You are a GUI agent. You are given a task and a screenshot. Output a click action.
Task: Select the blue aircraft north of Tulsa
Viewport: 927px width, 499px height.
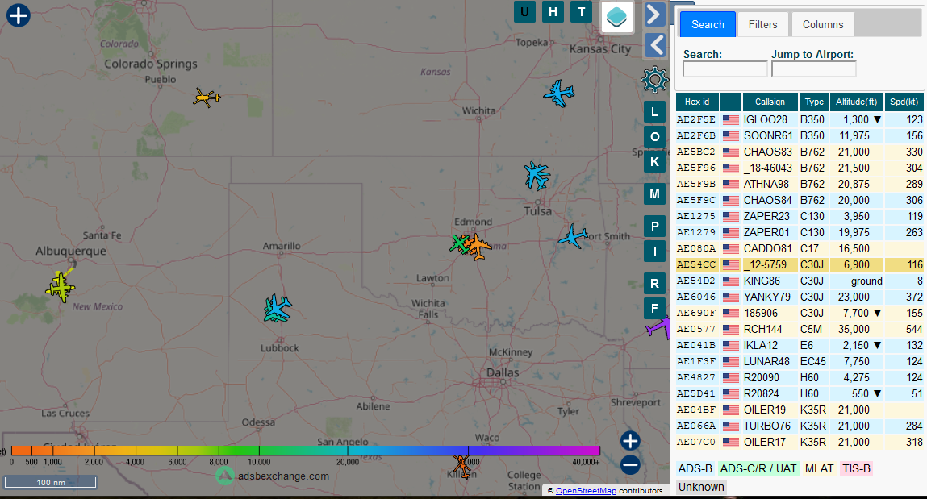point(537,176)
